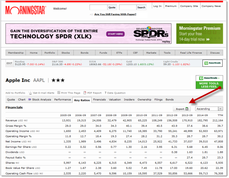Click the Print This Page icon
Screen dimensions: 229x178
[x=59, y=92]
